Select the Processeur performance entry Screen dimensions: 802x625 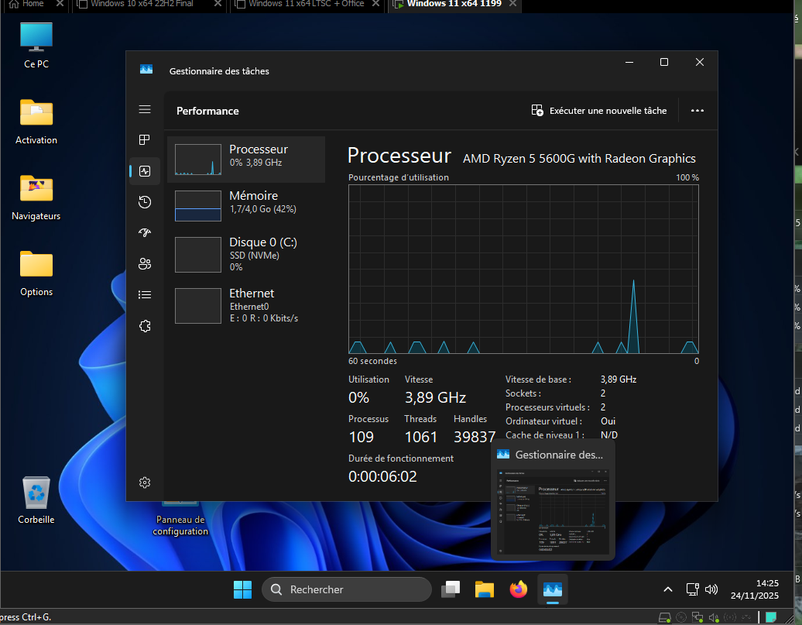[x=246, y=160]
